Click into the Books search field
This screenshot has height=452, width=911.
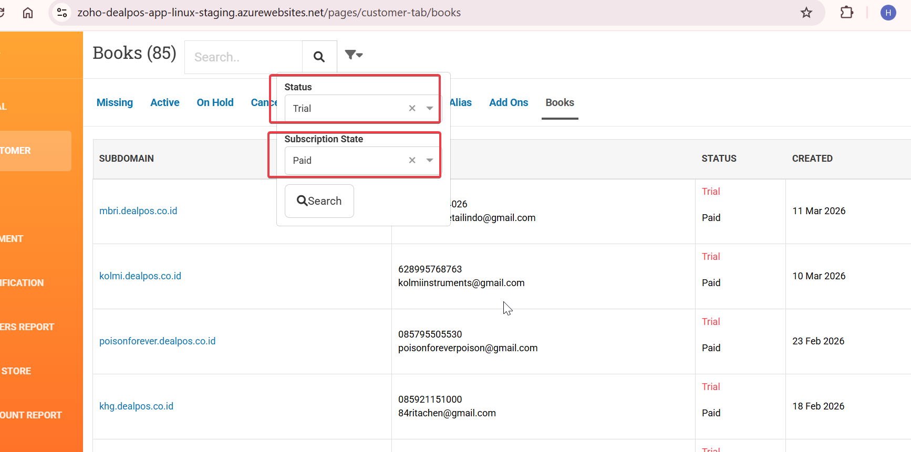coord(243,57)
